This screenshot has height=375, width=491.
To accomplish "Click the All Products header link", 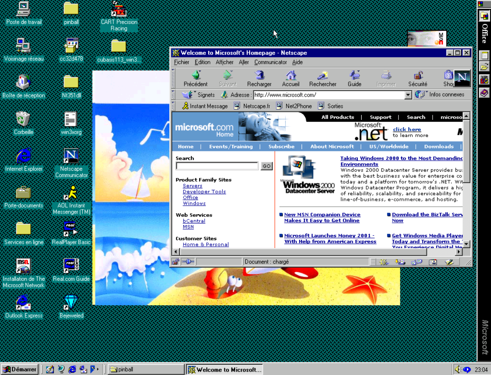I will click(338, 117).
